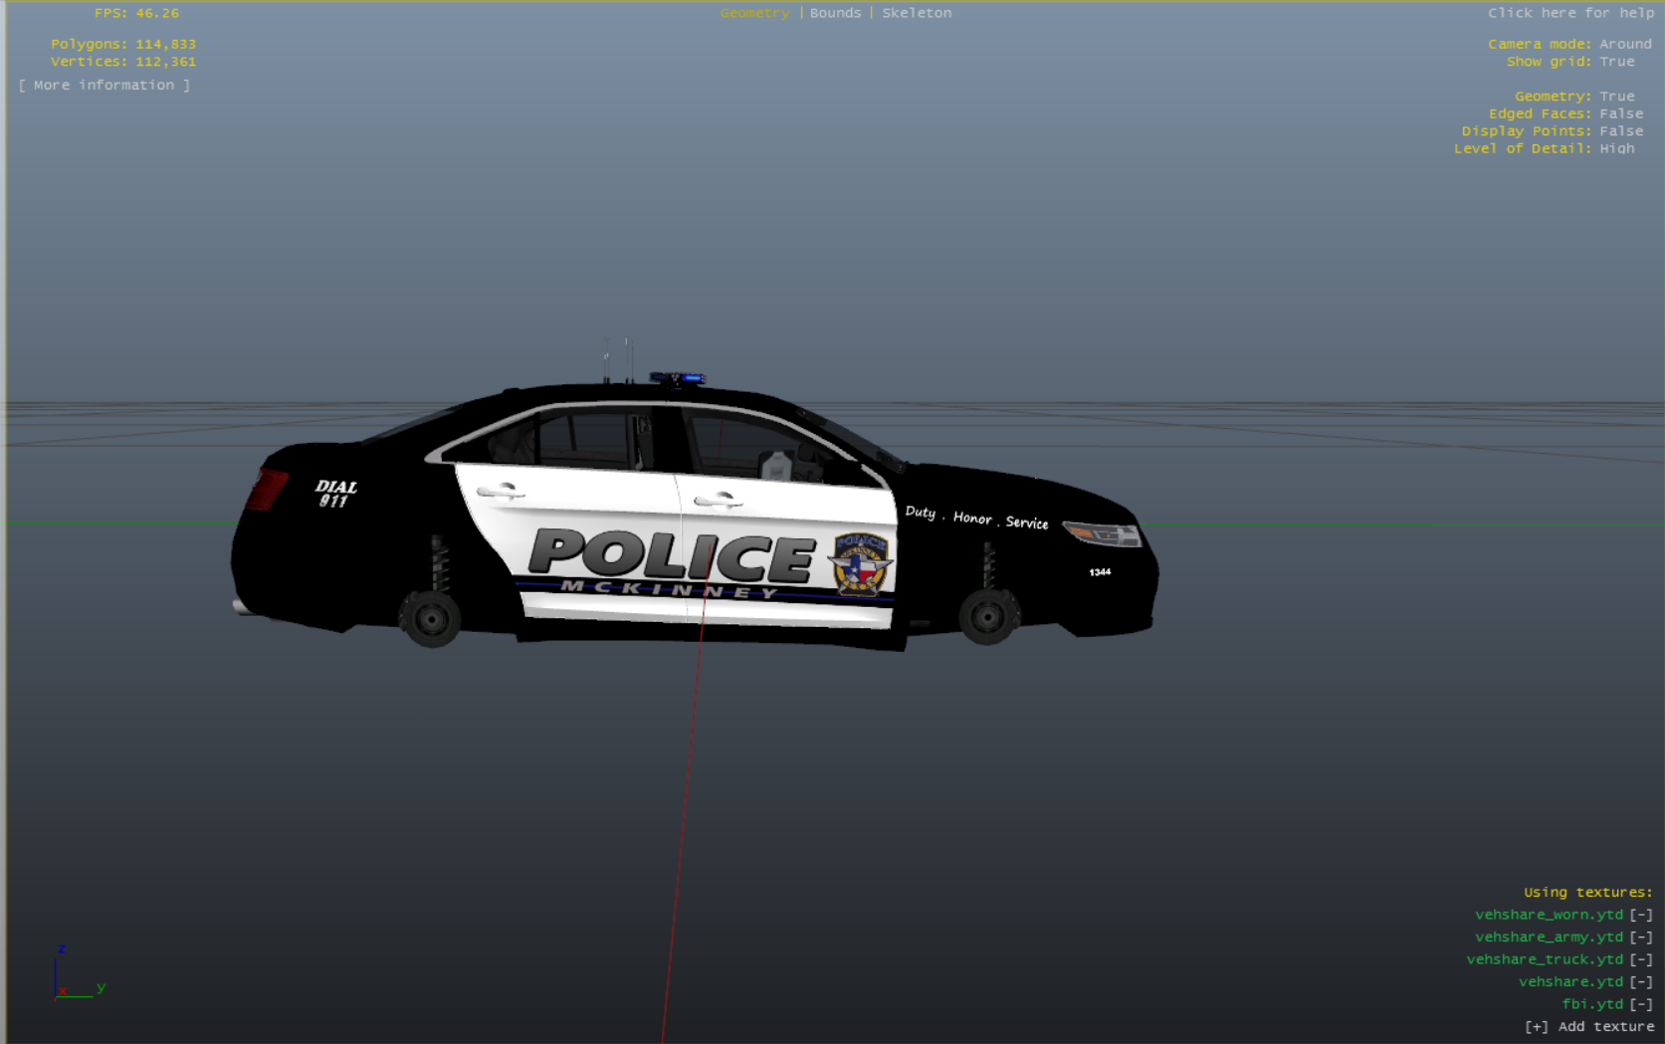Select vehshare_worn.ytd texture name
This screenshot has width=1665, height=1044.
pyautogui.click(x=1549, y=915)
